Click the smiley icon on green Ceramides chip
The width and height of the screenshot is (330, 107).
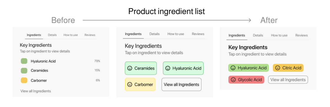(x=130, y=68)
